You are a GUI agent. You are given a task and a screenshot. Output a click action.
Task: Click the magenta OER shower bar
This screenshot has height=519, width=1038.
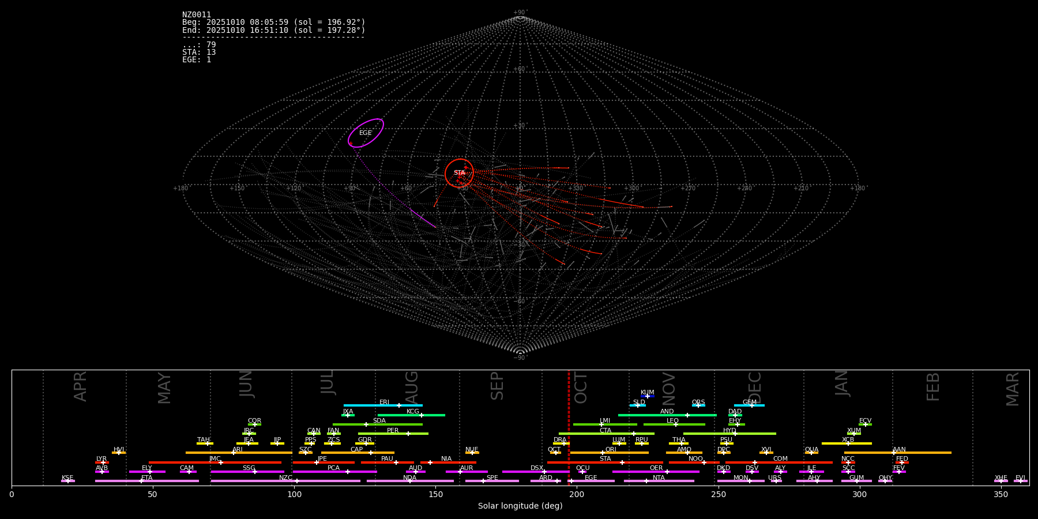click(656, 472)
